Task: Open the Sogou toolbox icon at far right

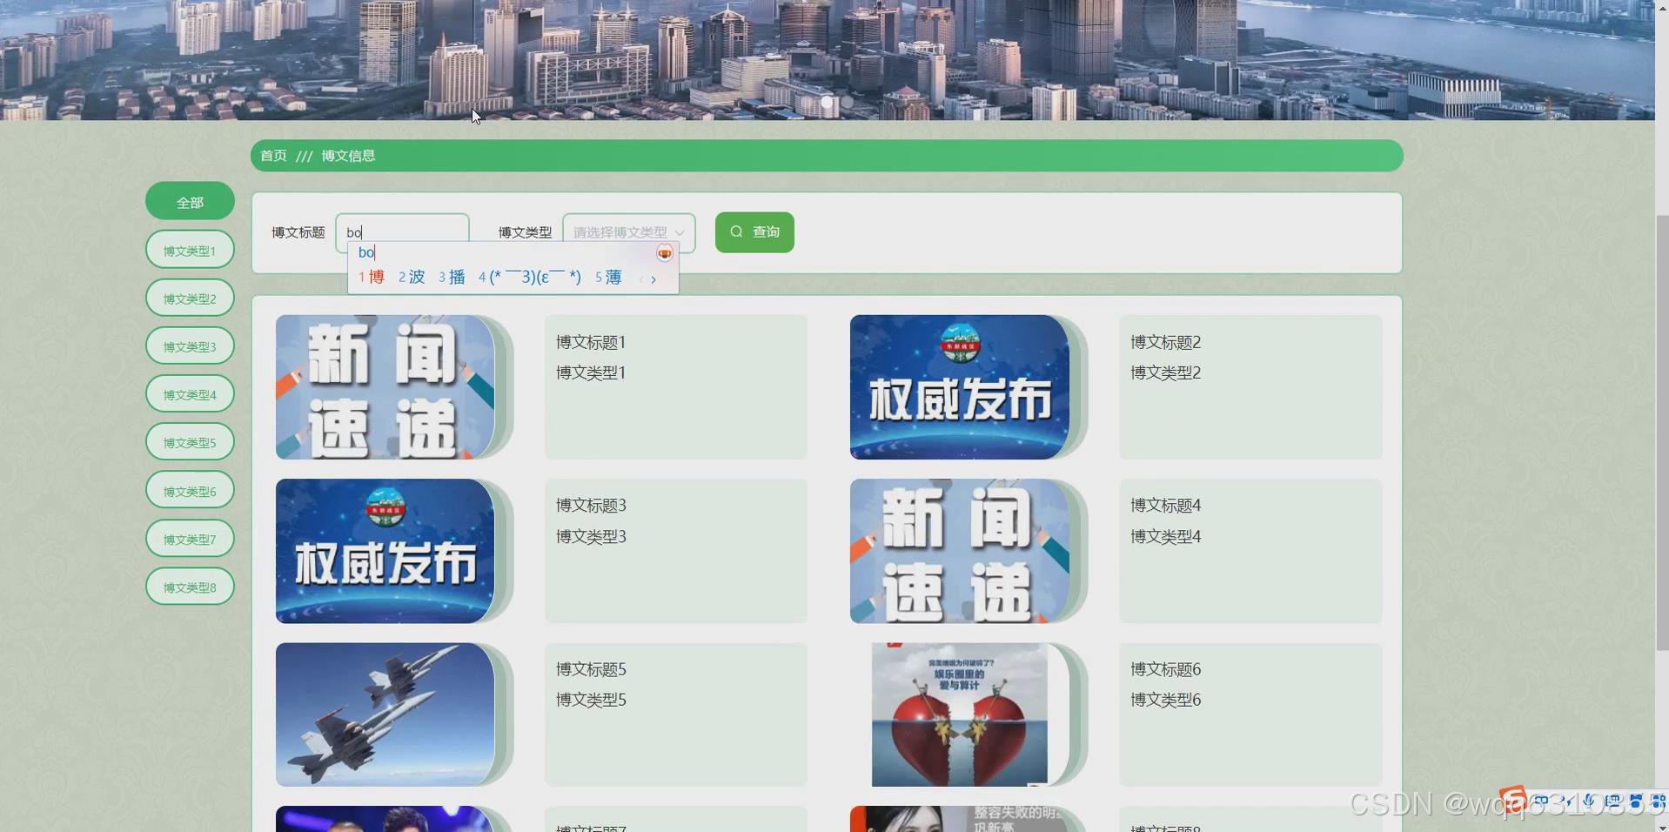Action: 1658,802
